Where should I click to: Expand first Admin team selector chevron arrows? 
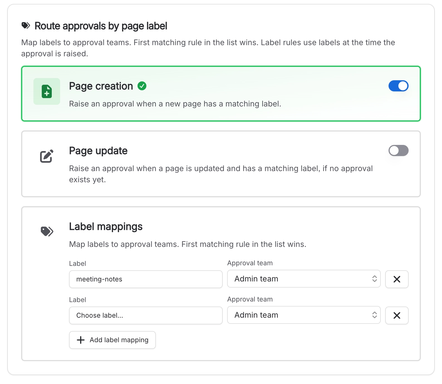click(374, 279)
